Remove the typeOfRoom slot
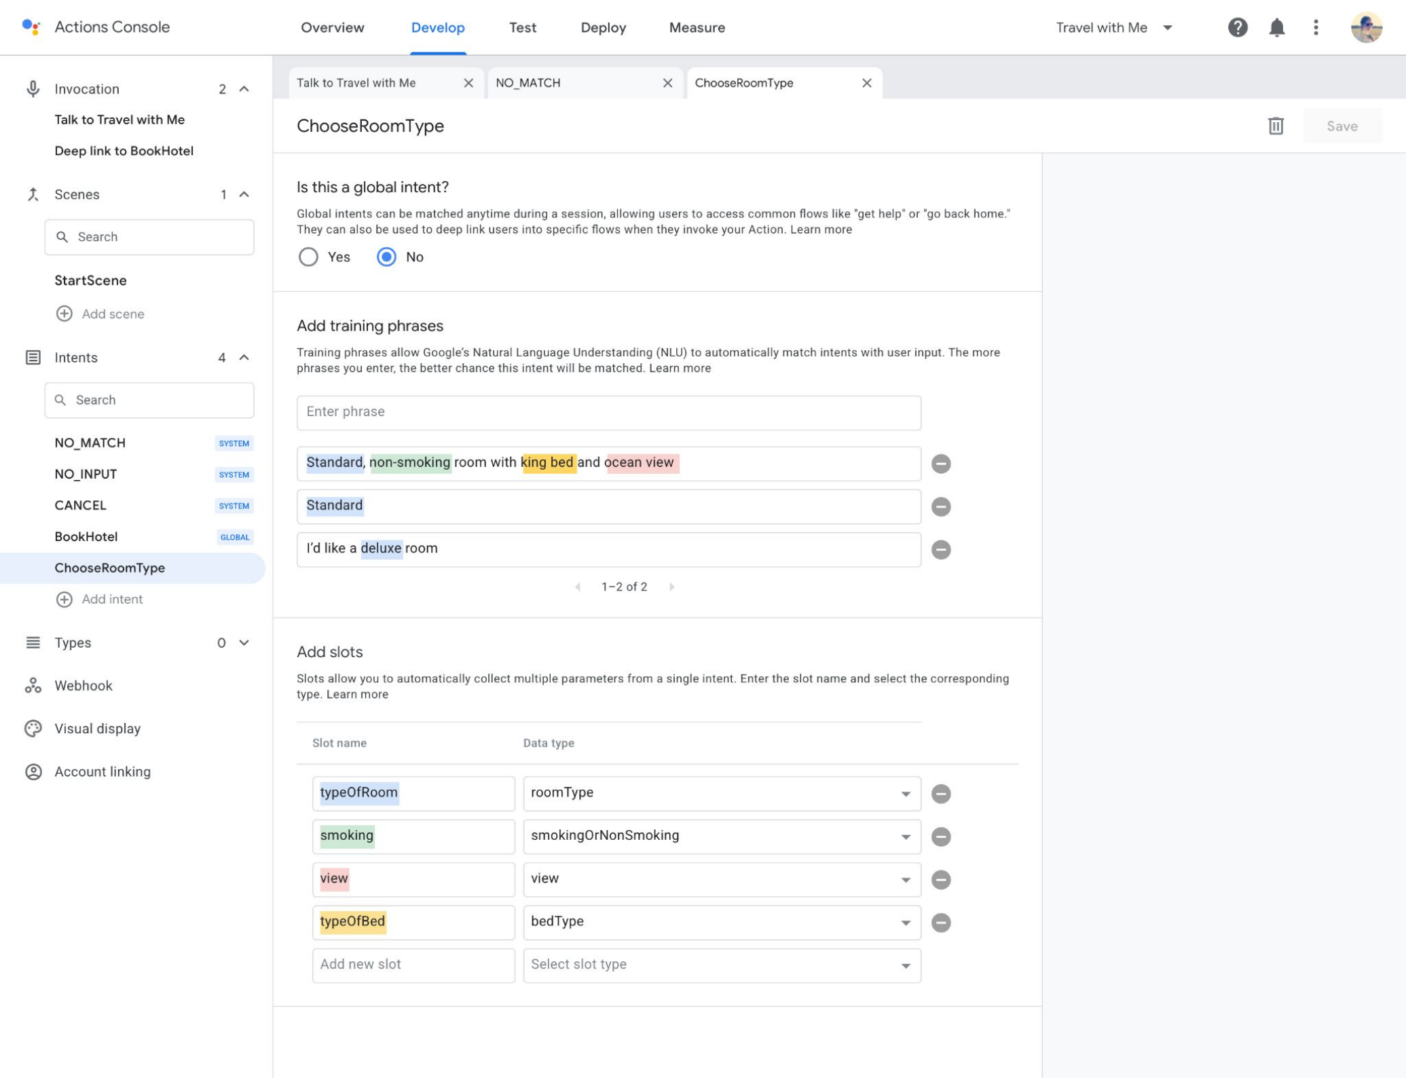 (x=940, y=794)
